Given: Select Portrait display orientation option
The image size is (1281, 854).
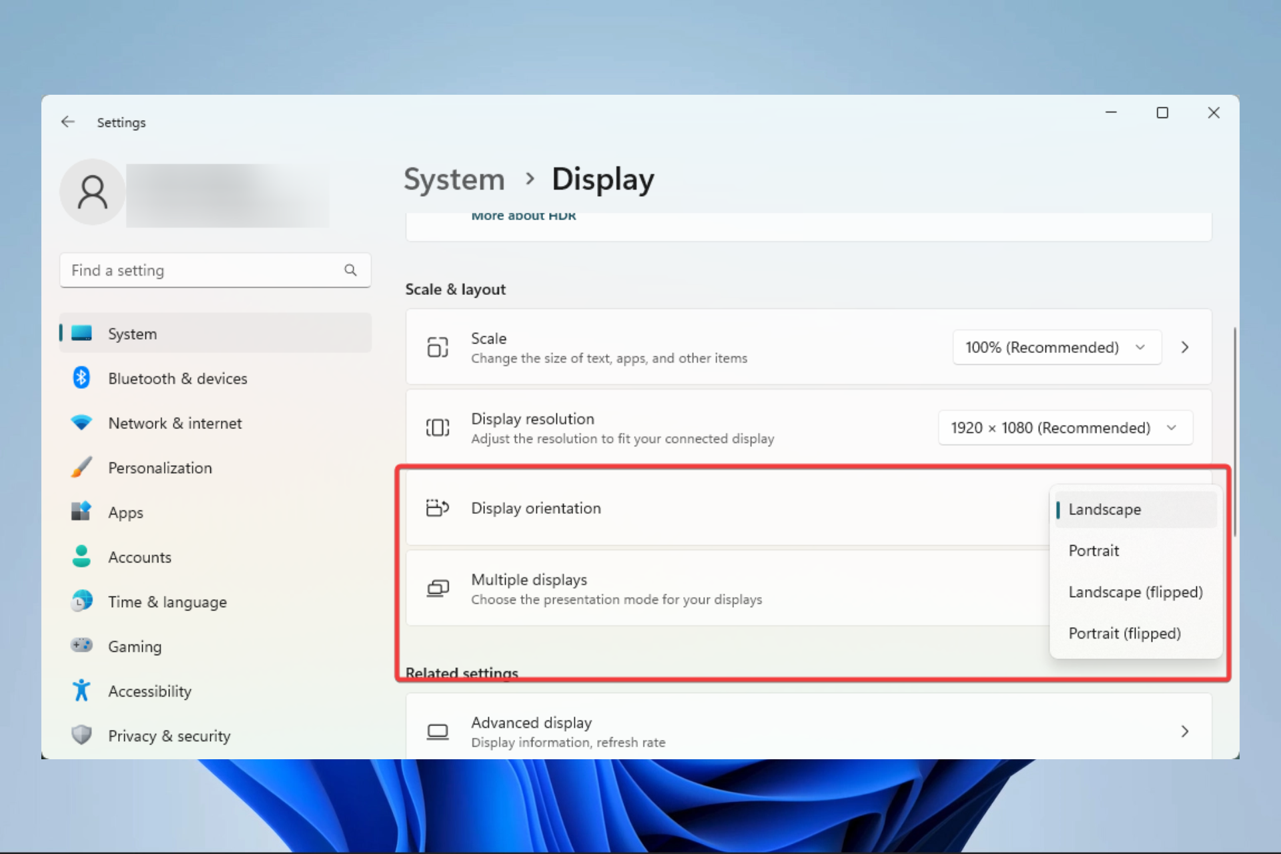Looking at the screenshot, I should pos(1094,550).
